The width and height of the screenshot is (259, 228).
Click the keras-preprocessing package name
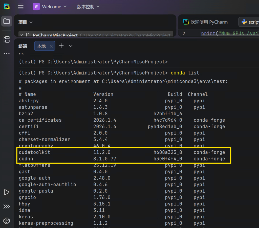pos(46,223)
